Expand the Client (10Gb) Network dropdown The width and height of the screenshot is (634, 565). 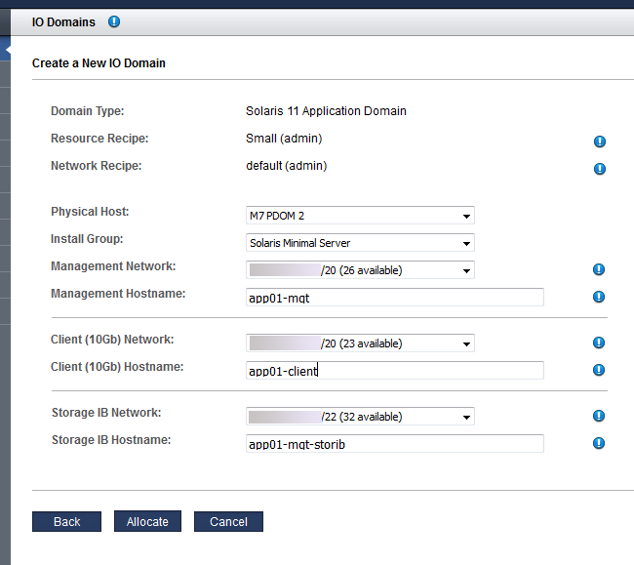[x=360, y=343]
